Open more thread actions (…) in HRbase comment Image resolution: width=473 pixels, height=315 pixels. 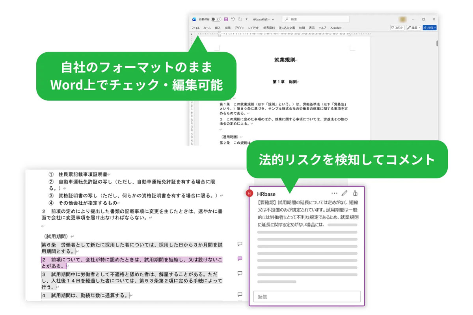point(335,193)
